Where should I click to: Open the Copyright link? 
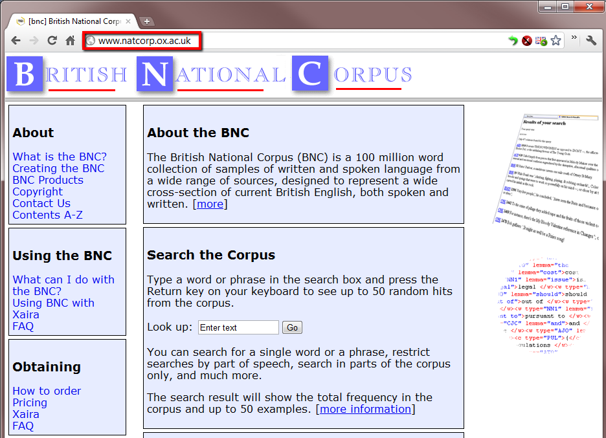[38, 192]
